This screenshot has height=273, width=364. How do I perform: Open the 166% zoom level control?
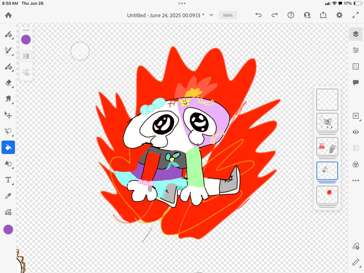pos(228,15)
